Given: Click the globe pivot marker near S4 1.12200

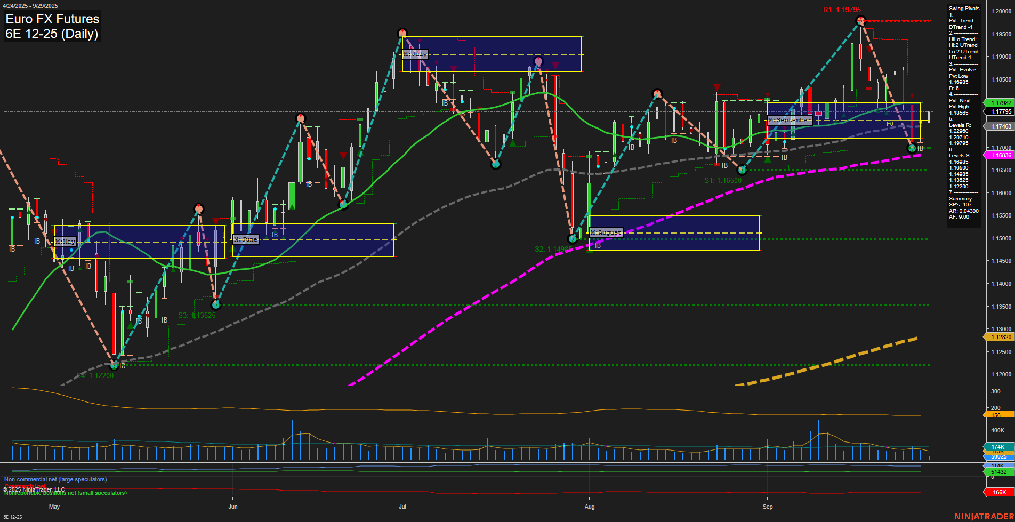Looking at the screenshot, I should coord(115,365).
